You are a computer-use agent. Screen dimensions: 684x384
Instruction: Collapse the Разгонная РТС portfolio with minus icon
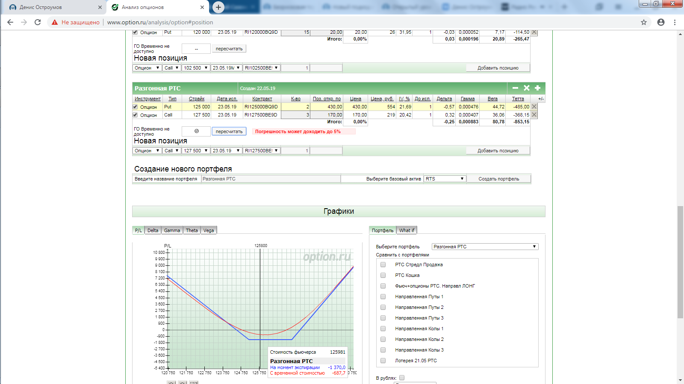pos(515,88)
